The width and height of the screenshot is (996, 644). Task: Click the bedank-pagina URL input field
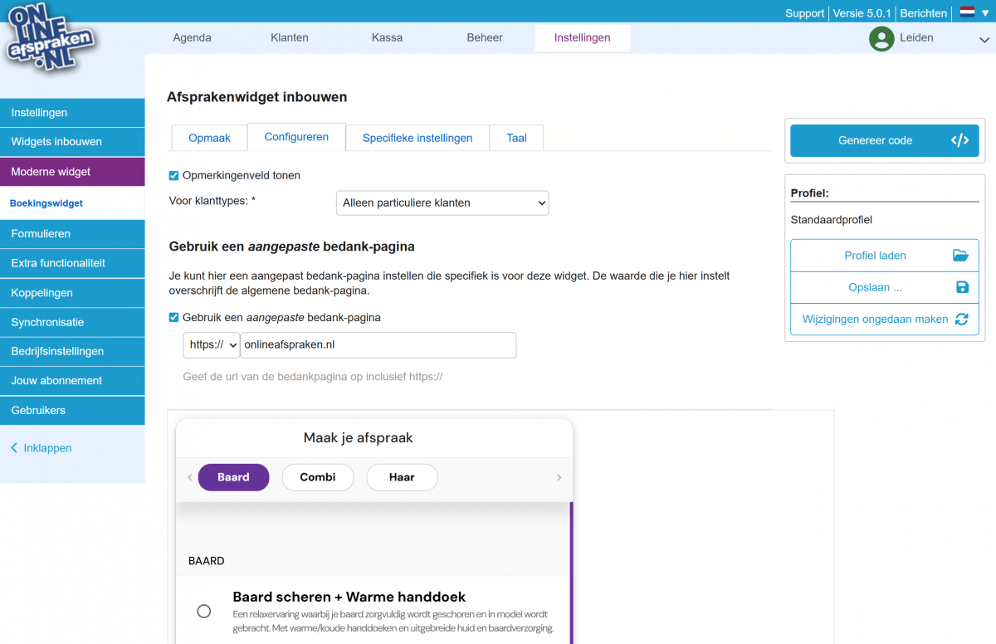[x=378, y=344]
